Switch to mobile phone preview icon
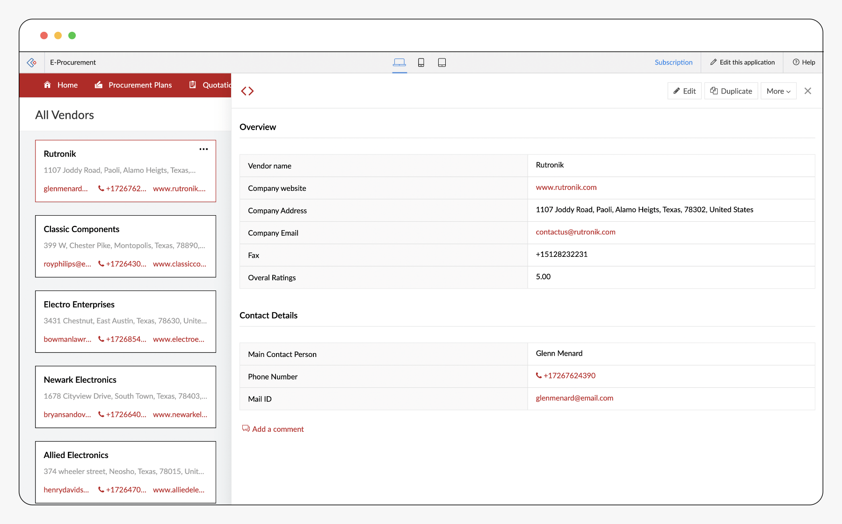 point(421,62)
